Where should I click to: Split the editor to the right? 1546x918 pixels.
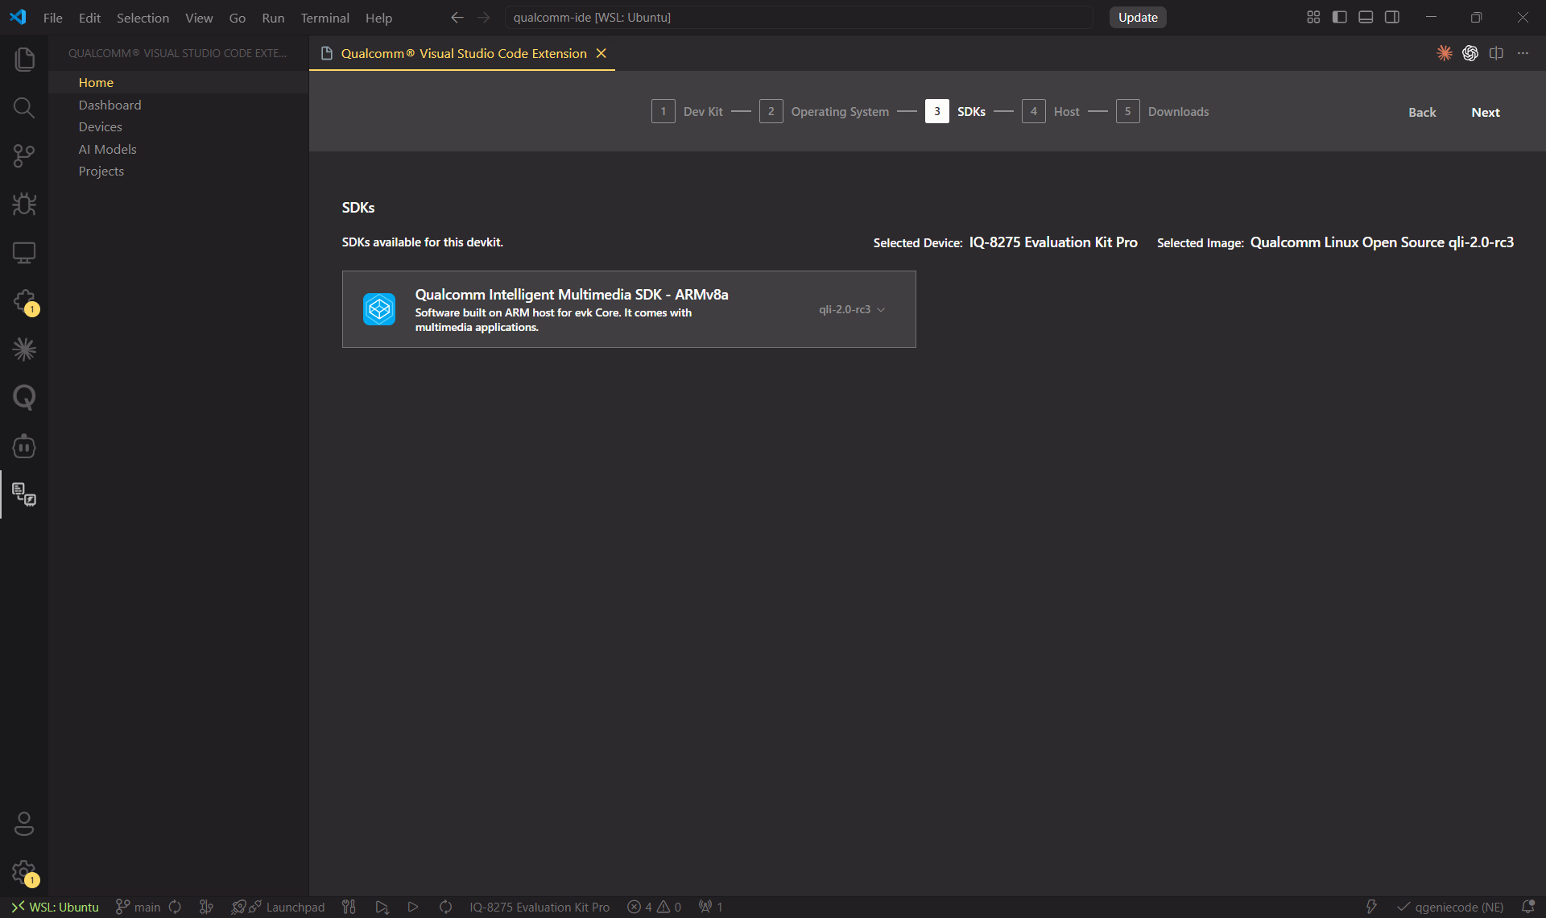[1496, 53]
